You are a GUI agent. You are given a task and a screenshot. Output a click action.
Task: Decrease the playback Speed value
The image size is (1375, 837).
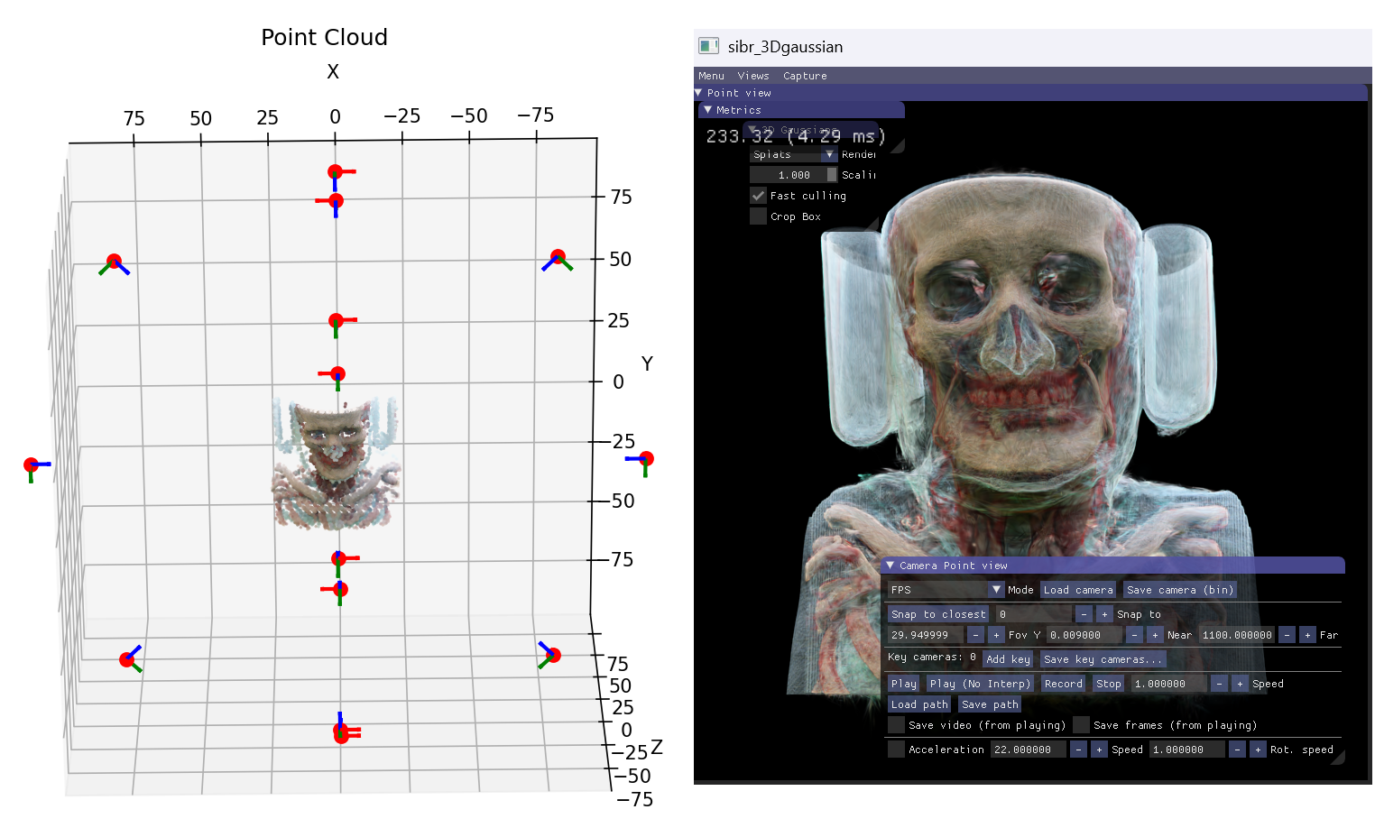(x=1219, y=684)
